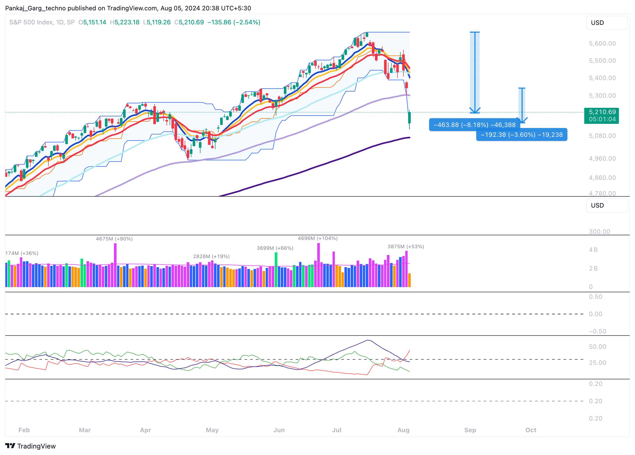Select the Aug label on time axis

tap(403, 430)
